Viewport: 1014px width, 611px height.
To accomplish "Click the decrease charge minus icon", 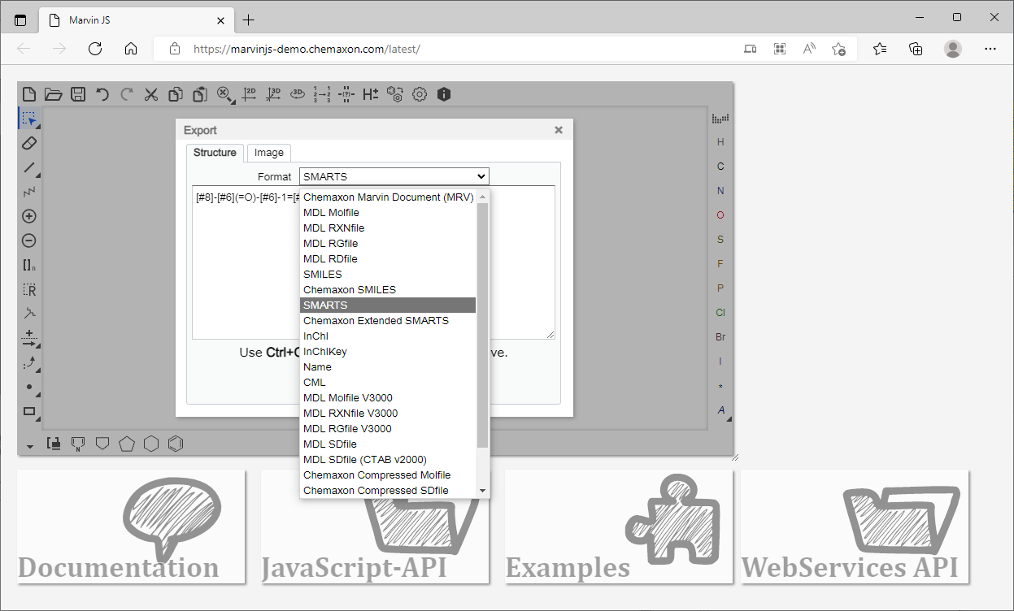I will coord(29,240).
